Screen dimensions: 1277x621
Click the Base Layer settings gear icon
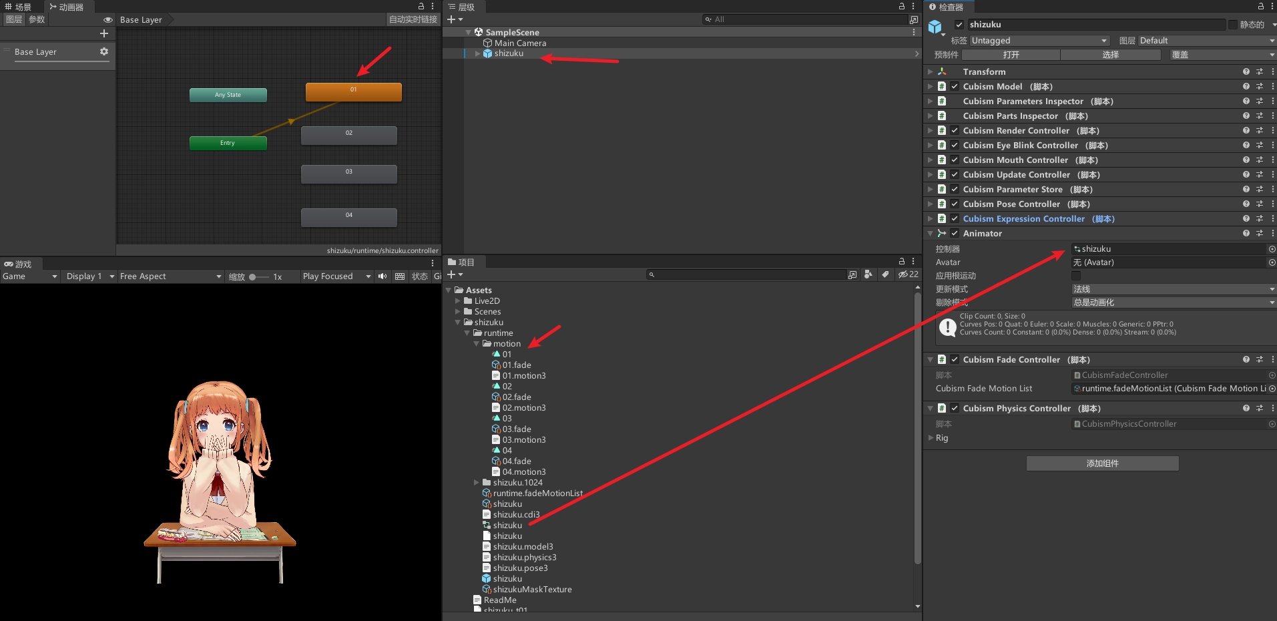[103, 51]
